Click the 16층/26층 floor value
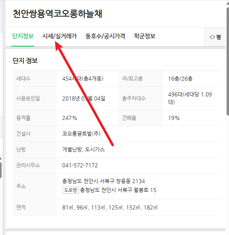The width and height of the screenshot is (229, 235). (180, 79)
